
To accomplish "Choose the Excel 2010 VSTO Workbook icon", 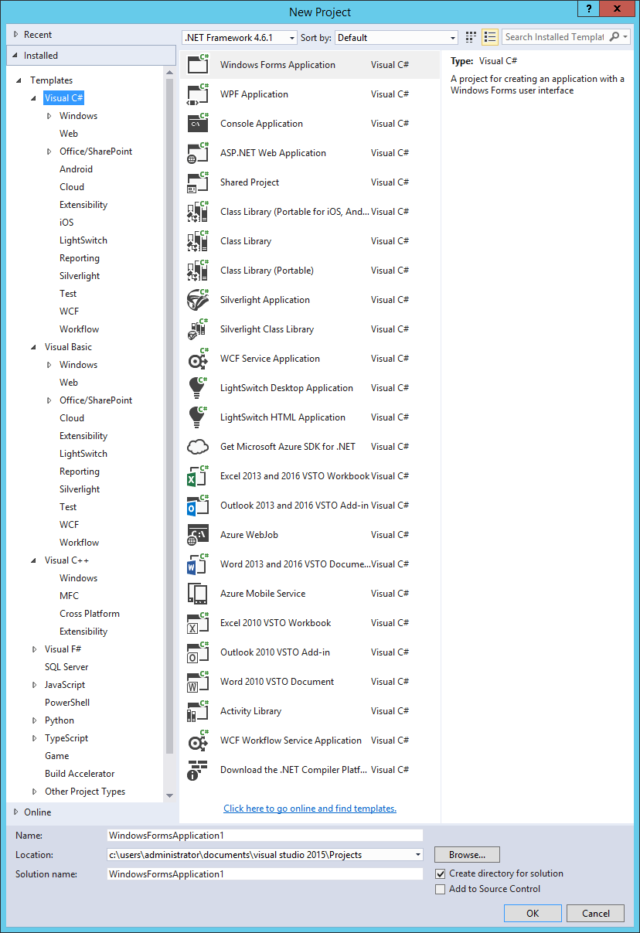I will click(198, 623).
